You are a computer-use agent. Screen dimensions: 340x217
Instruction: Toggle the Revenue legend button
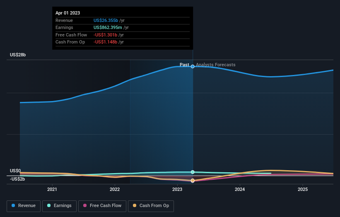(24, 206)
